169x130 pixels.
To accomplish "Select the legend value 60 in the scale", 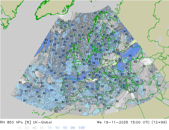I will 42,128.
